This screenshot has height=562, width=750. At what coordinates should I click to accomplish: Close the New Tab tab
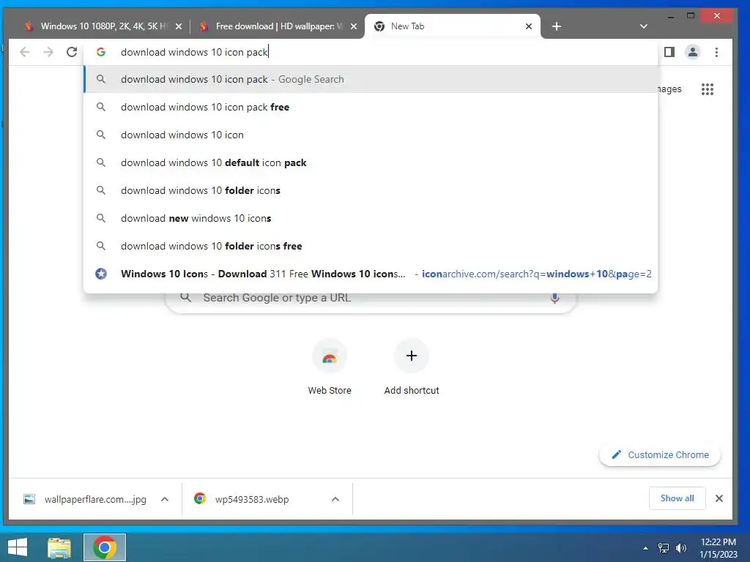pyautogui.click(x=529, y=26)
